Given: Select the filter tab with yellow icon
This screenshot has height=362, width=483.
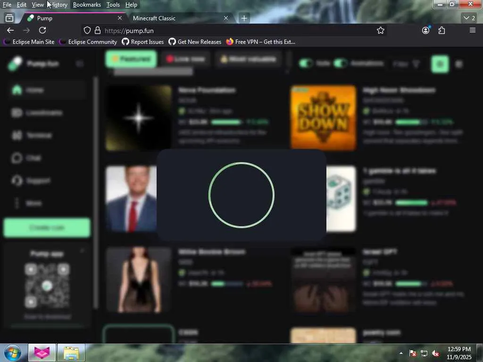Looking at the screenshot, I should pyautogui.click(x=248, y=59).
